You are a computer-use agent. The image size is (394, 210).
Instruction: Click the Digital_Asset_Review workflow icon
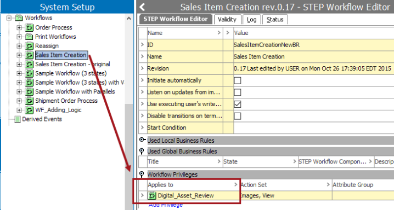(x=152, y=195)
